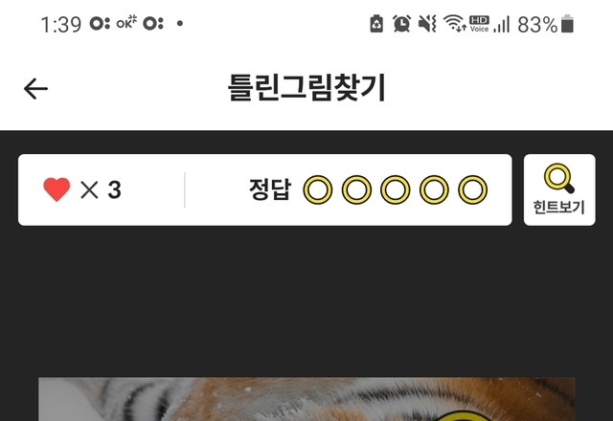613x421 pixels.
Task: Tap the second yellow answer circle
Action: pos(356,189)
